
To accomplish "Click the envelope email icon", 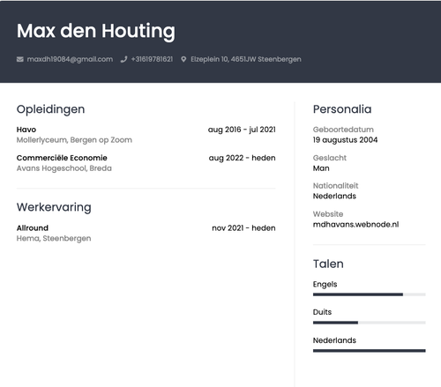I will pos(20,59).
